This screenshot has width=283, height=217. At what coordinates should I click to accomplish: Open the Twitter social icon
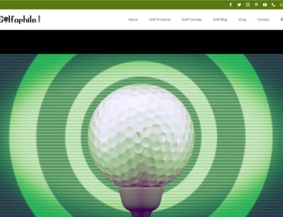[x=239, y=5]
